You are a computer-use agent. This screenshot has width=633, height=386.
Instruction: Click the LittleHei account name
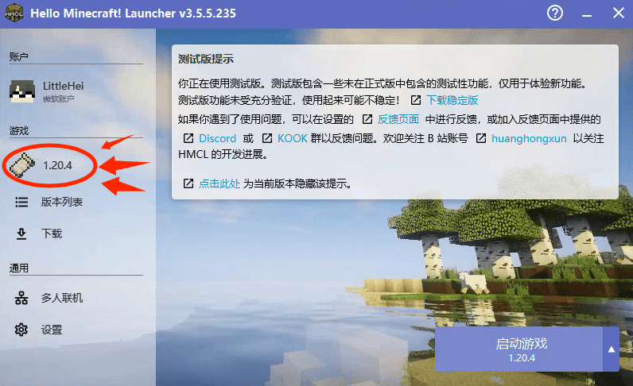(64, 86)
